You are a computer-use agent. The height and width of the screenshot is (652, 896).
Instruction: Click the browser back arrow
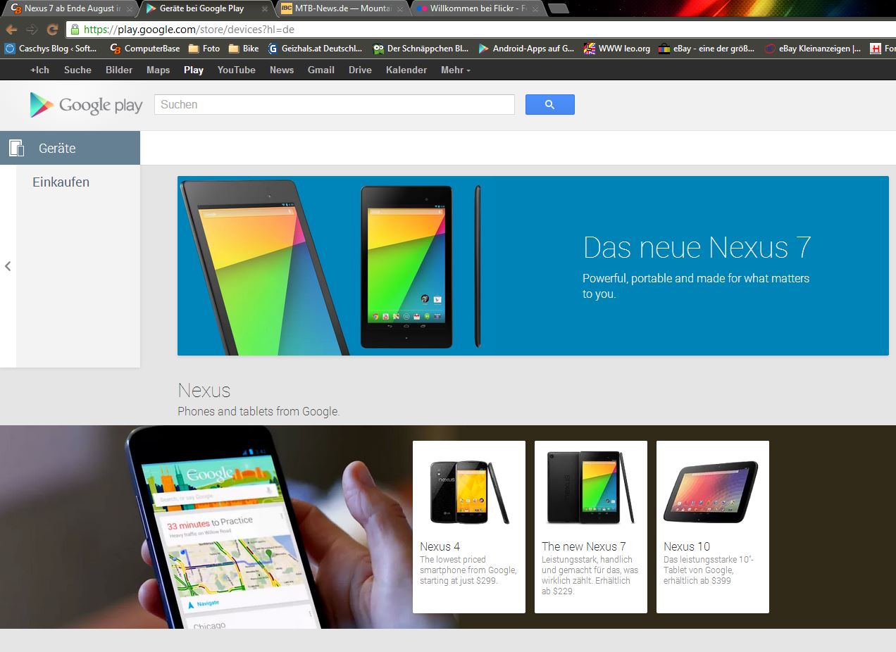pos(11,30)
